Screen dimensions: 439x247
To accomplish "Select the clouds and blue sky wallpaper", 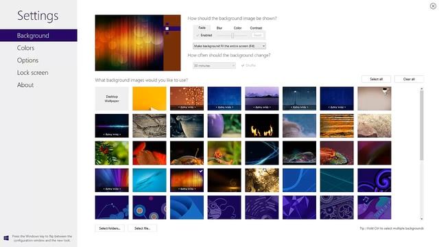I will [299, 126].
